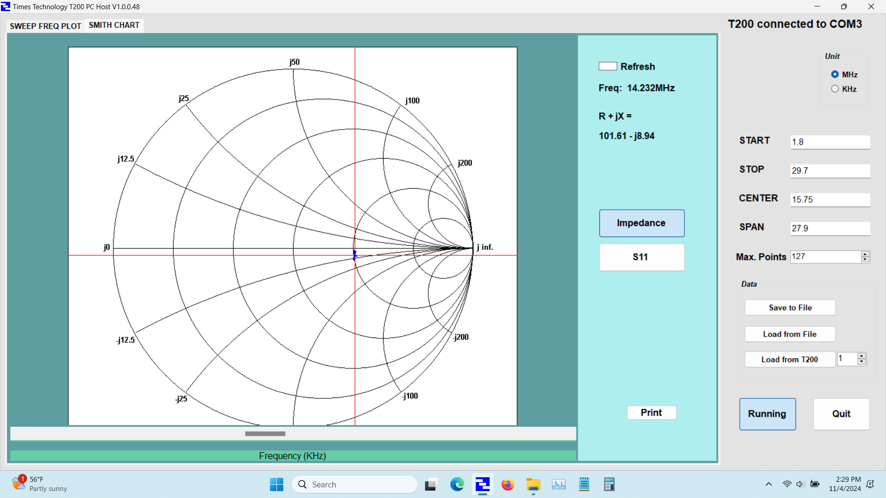Click the frequency slider thumb below chart

pyautogui.click(x=265, y=434)
